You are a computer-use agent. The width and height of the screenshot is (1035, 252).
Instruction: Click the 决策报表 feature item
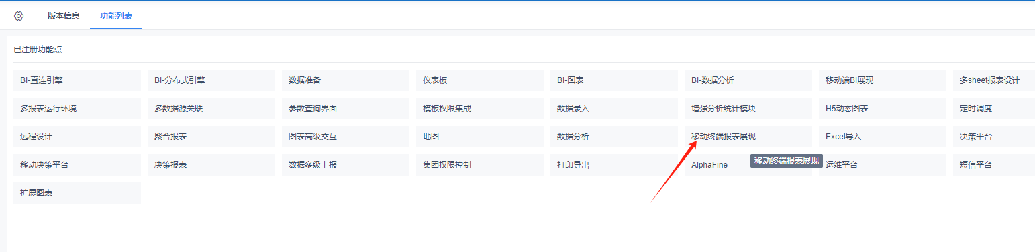pyautogui.click(x=211, y=165)
